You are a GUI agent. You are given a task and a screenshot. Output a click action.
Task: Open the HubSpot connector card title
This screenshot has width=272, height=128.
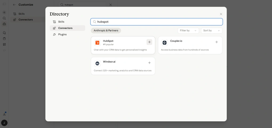pyautogui.click(x=108, y=41)
